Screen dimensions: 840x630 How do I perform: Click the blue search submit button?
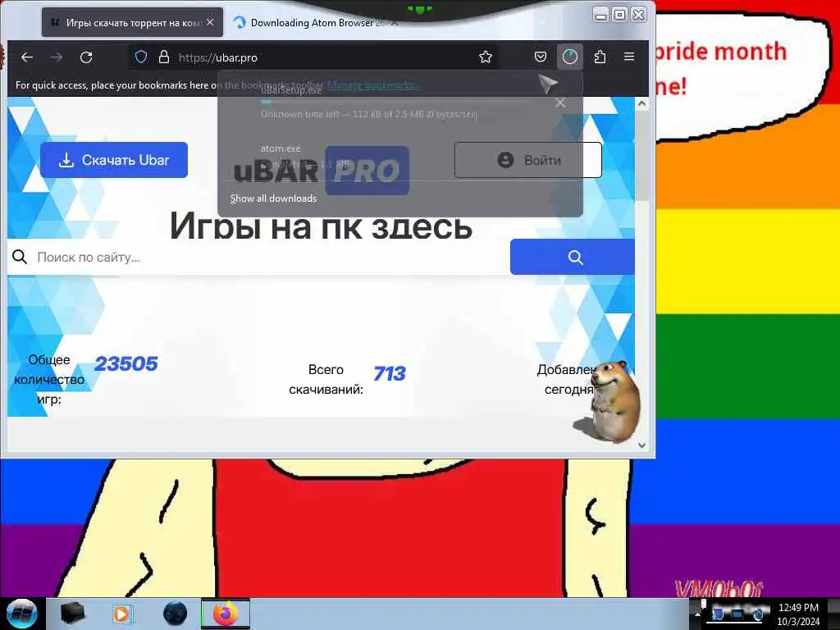pos(572,257)
